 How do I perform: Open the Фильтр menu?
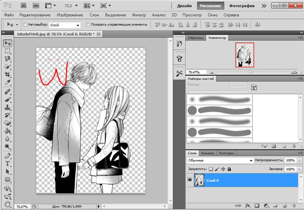139,15
